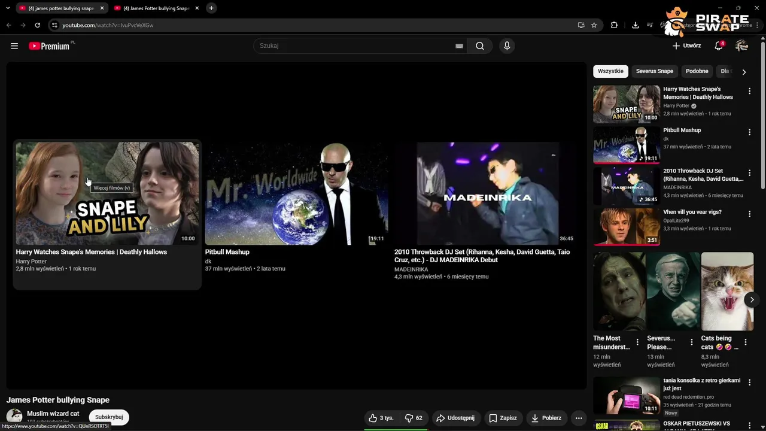Click the Udostępnij share button
The height and width of the screenshot is (431, 766).
click(x=455, y=418)
